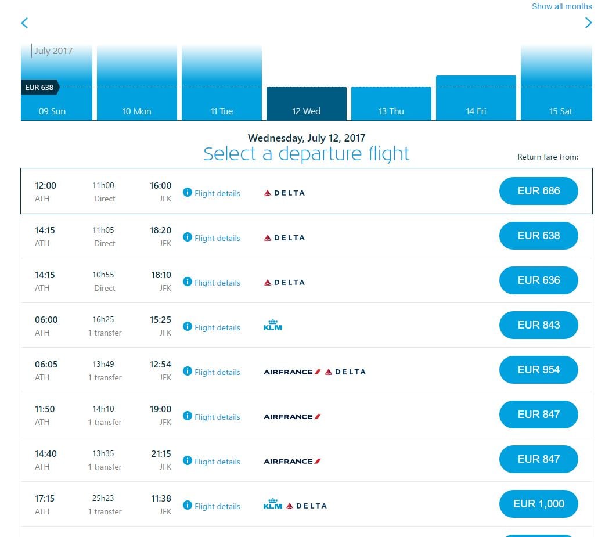605x537 pixels.
Task: Click Air France logo on 06:05 flight
Action: click(x=292, y=372)
